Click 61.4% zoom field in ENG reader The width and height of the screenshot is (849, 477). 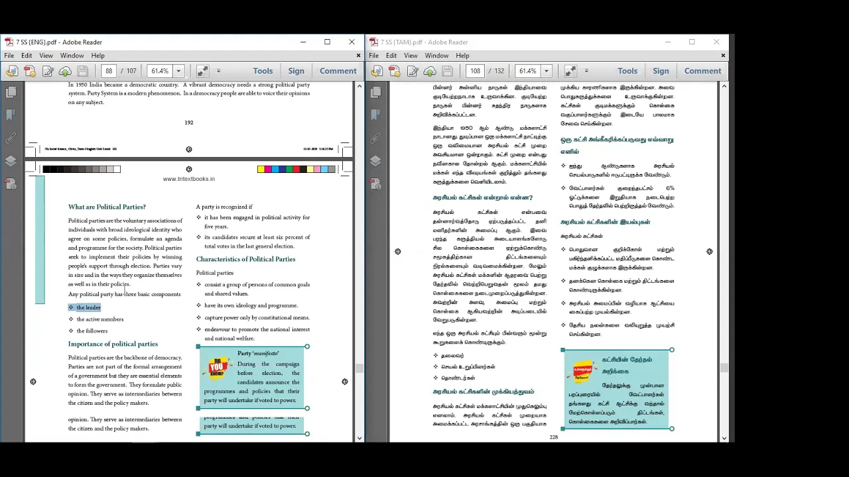[x=160, y=71]
